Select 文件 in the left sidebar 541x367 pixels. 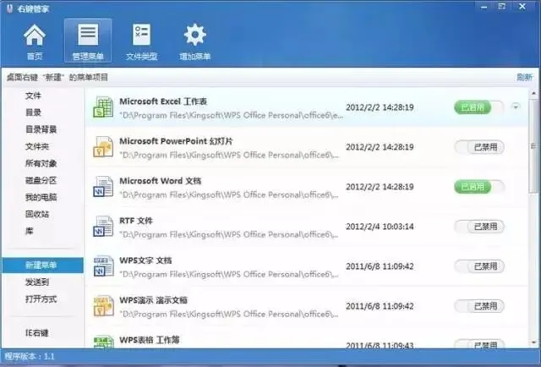coord(33,96)
